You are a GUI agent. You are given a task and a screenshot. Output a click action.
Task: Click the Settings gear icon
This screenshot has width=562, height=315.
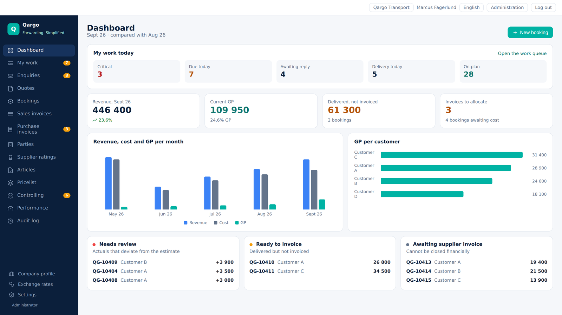click(x=12, y=295)
